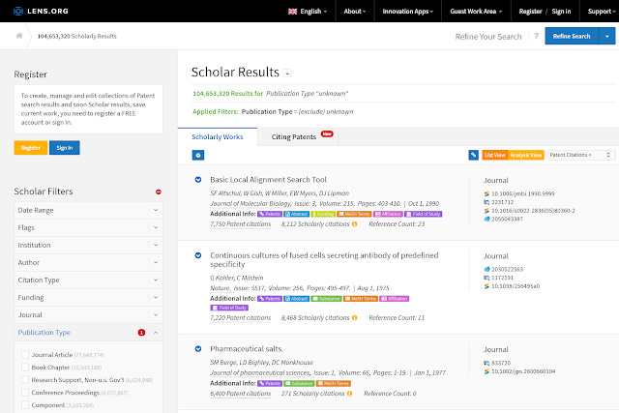Check Research Support, Non-U.S. Gov't filter
The height and width of the screenshot is (413, 619).
pyautogui.click(x=25, y=380)
